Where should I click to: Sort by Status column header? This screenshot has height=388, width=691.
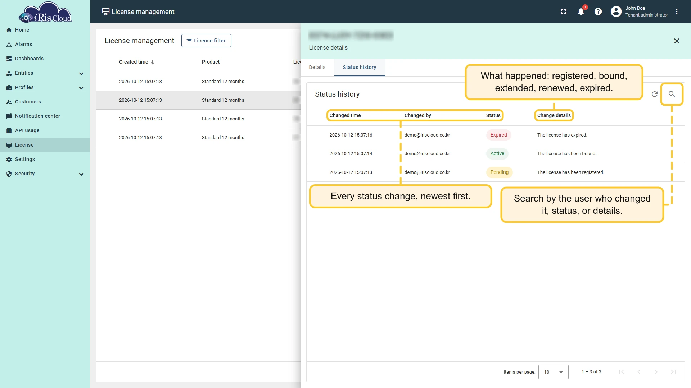[493, 115]
